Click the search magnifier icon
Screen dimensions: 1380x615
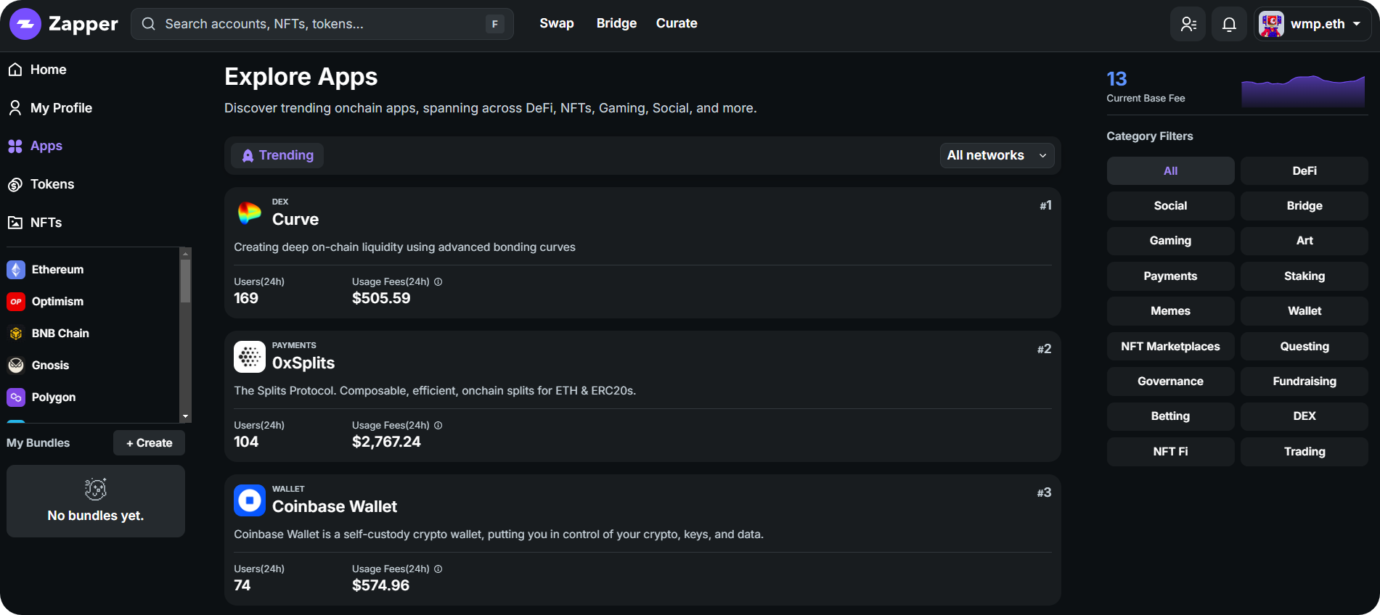pyautogui.click(x=148, y=24)
